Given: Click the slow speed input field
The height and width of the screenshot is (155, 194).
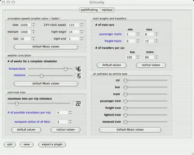Looking at the screenshot, I should pos(25,25).
